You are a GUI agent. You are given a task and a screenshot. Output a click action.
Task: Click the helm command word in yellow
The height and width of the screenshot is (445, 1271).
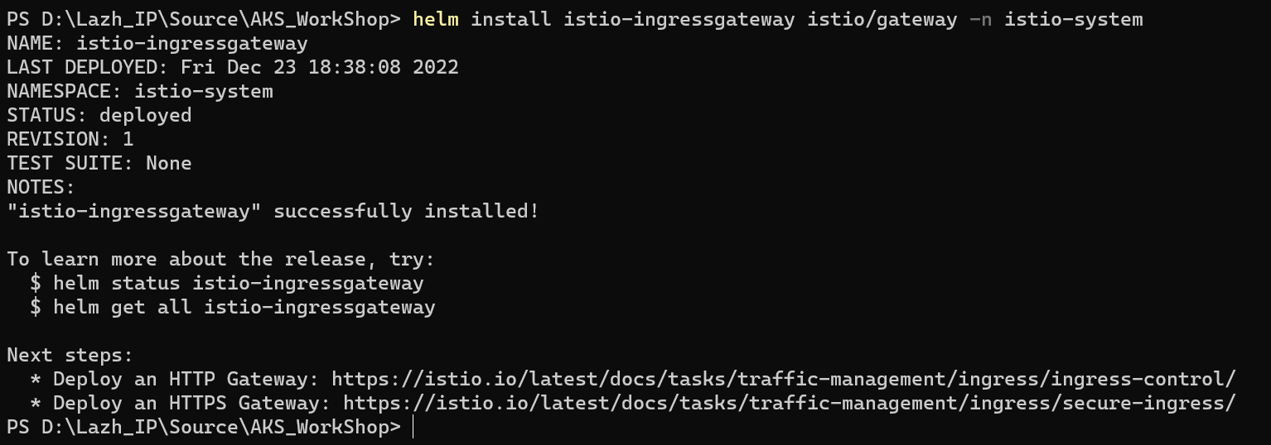[436, 19]
